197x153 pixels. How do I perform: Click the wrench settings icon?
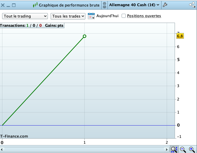click(x=165, y=5)
